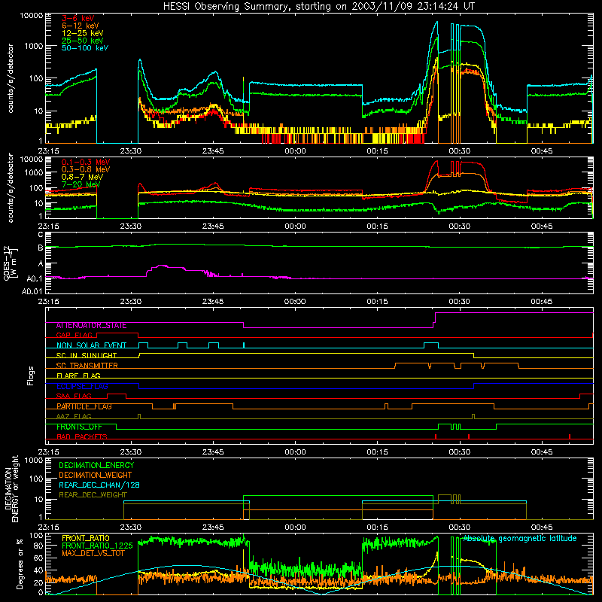Screen dimensions: 602x602
Task: Select the 3-6 keV legend label
Action: 78,18
